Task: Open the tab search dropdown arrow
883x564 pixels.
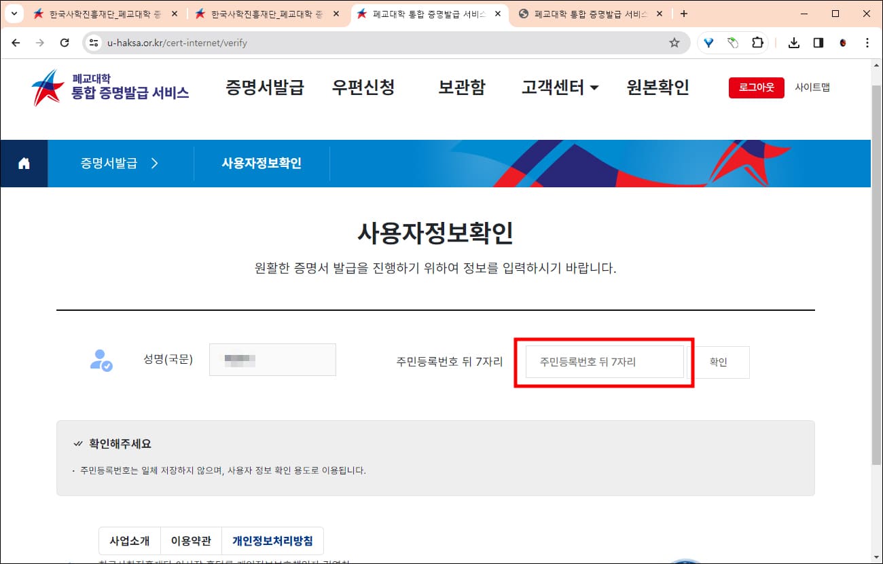Action: [x=14, y=14]
